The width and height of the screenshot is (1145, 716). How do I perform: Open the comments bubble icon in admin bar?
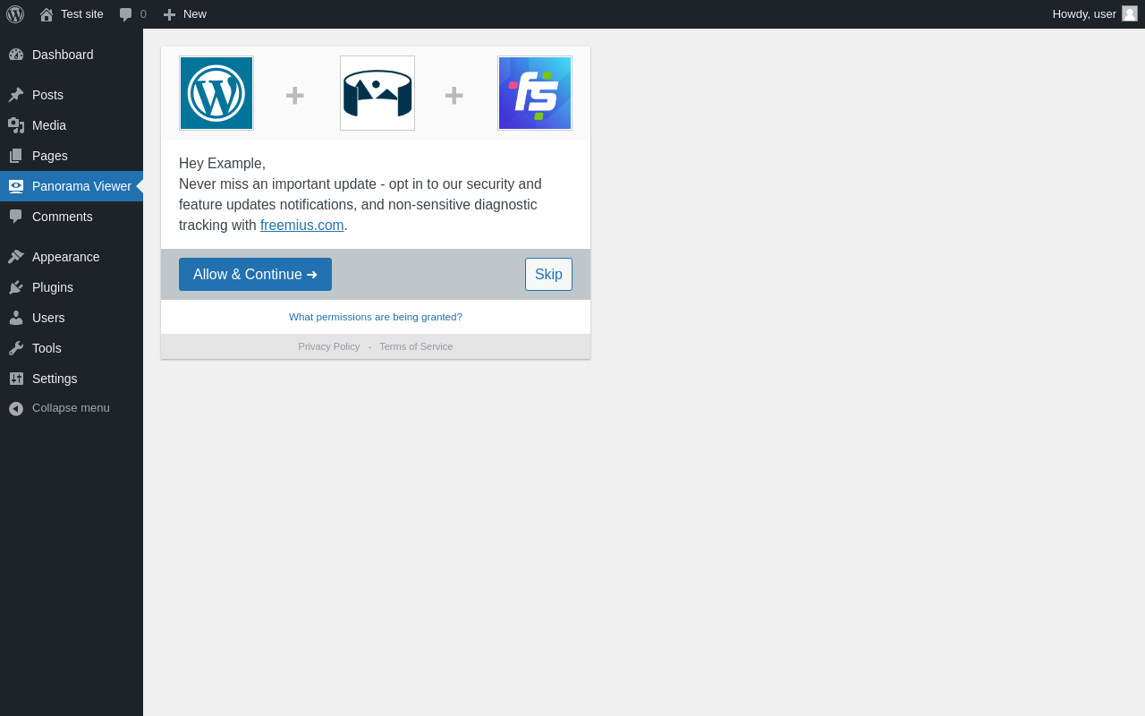126,14
